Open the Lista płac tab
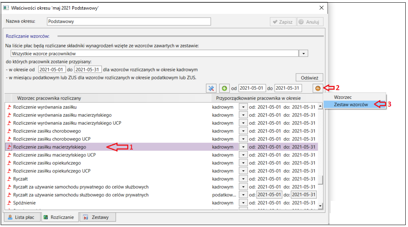The width and height of the screenshot is (408, 227). (x=22, y=217)
